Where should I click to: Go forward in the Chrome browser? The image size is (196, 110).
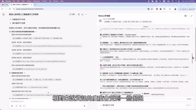coord(6,9)
